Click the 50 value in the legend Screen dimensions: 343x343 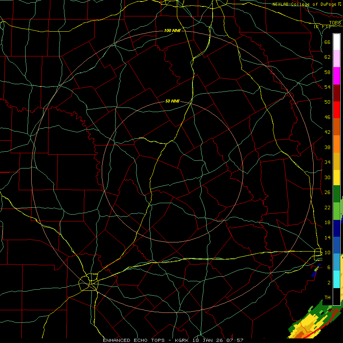click(x=327, y=102)
